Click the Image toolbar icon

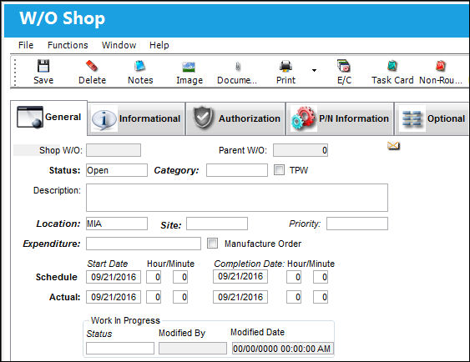(x=189, y=67)
